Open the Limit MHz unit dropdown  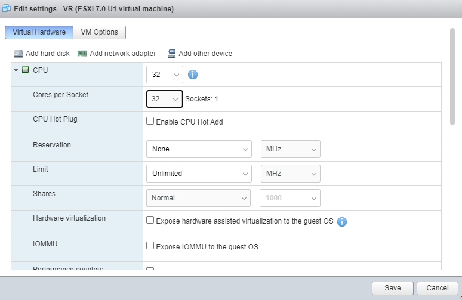point(291,174)
